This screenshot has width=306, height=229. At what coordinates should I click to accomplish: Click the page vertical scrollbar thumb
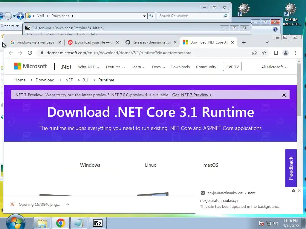pyautogui.click(x=299, y=89)
